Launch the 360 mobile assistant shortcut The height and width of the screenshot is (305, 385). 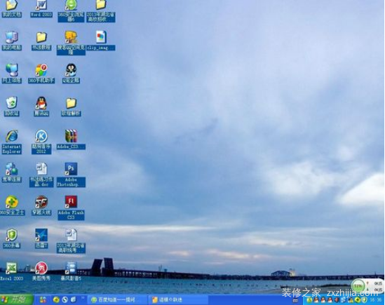click(41, 73)
